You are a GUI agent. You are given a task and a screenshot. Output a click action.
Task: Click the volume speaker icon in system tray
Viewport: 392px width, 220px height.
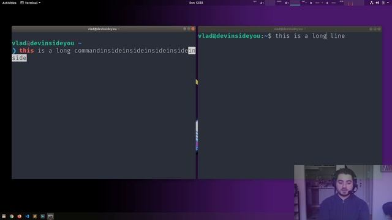(377, 2)
